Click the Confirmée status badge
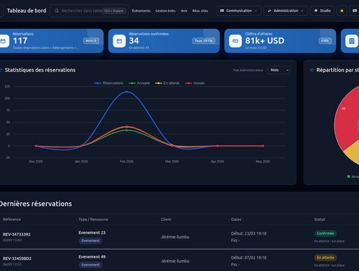 pos(326,233)
